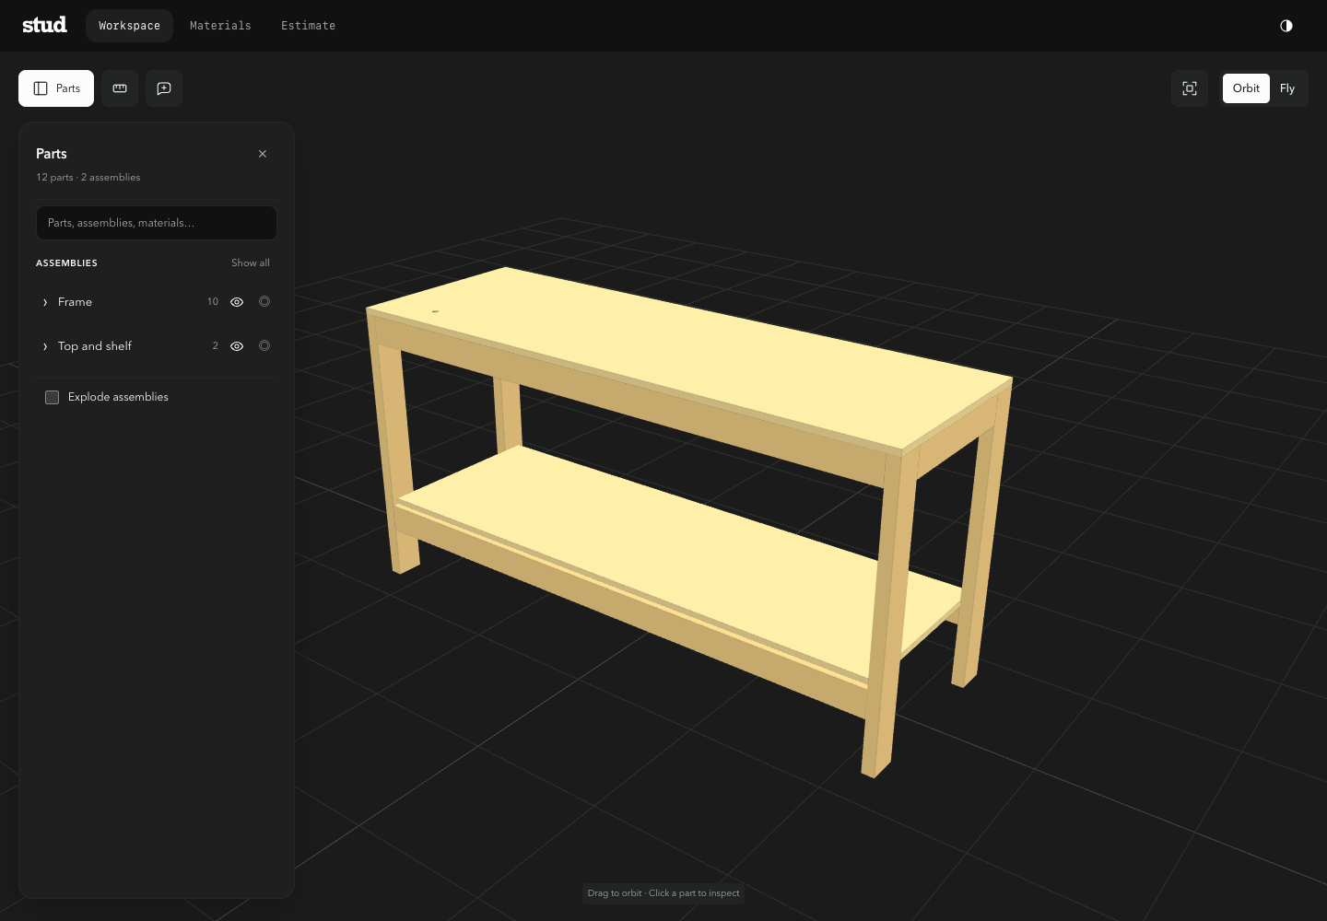Select the Frame assembly row label
The height and width of the screenshot is (921, 1327).
pos(75,302)
